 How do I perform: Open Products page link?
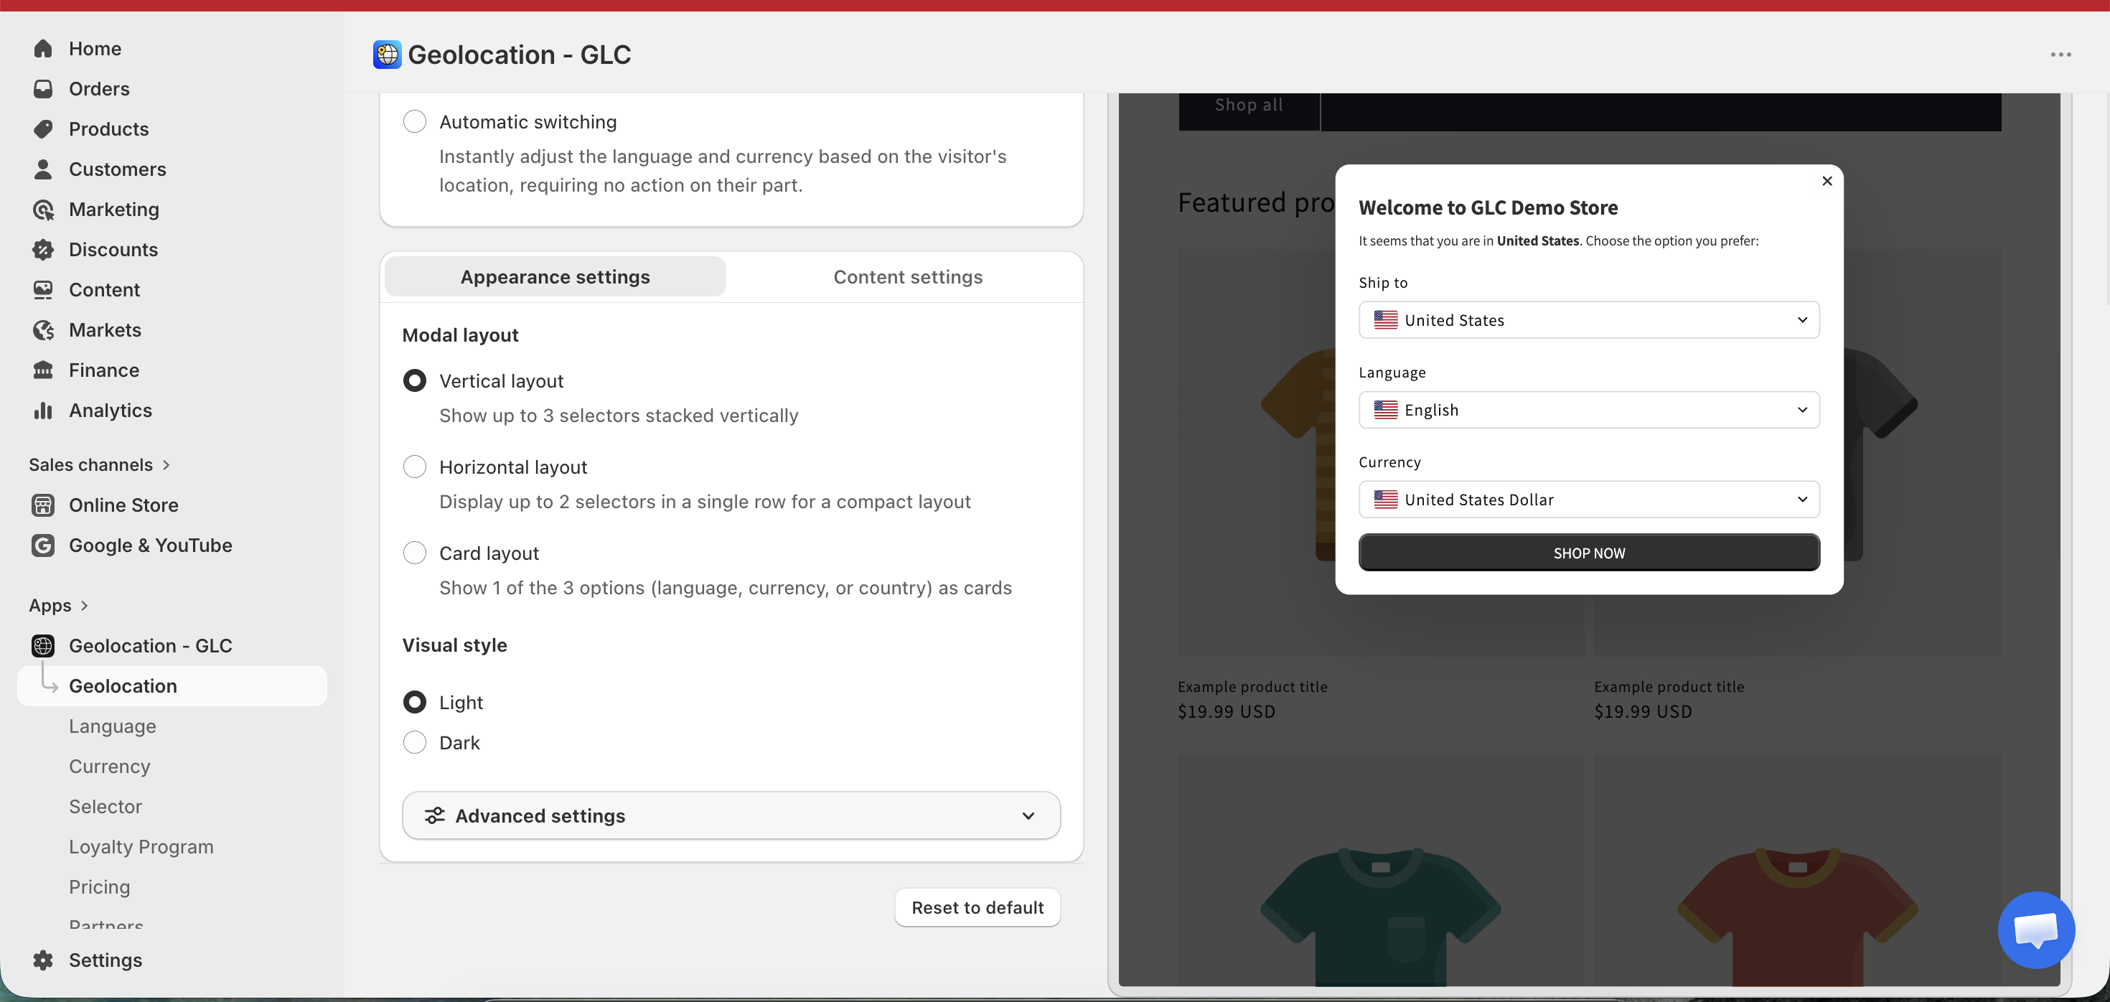[x=109, y=128]
